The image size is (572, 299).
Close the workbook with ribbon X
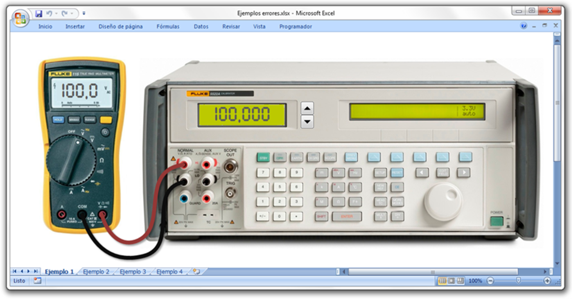point(555,26)
